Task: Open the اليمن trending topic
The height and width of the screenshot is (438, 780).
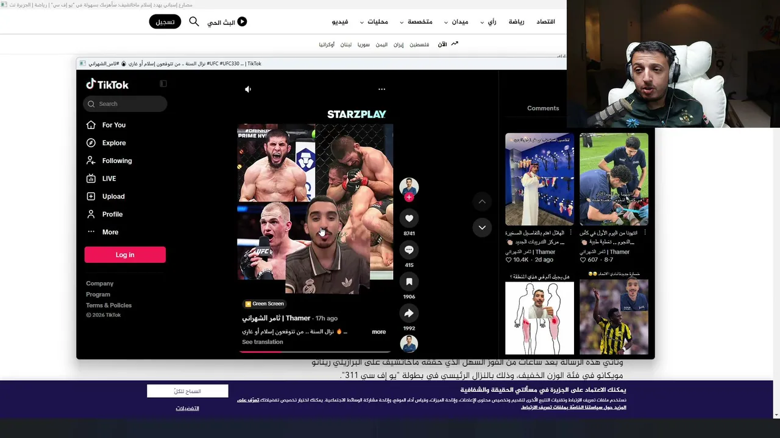Action: (381, 44)
